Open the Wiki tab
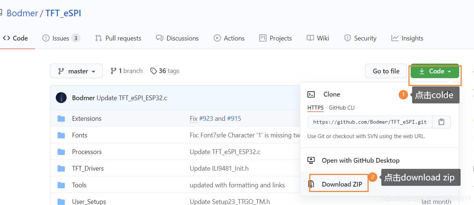474x205 pixels. (318, 38)
